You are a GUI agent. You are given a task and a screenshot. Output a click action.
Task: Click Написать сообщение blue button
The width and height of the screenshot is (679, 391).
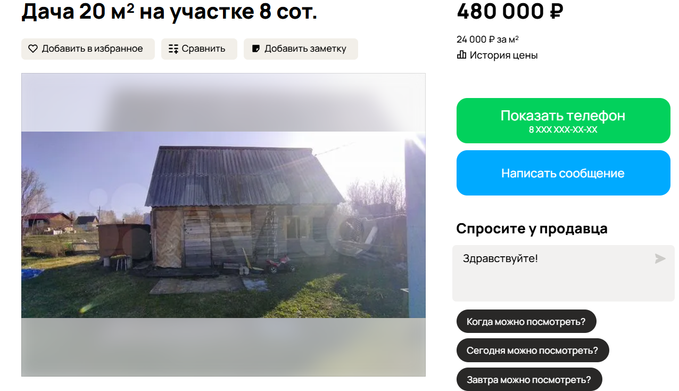563,173
